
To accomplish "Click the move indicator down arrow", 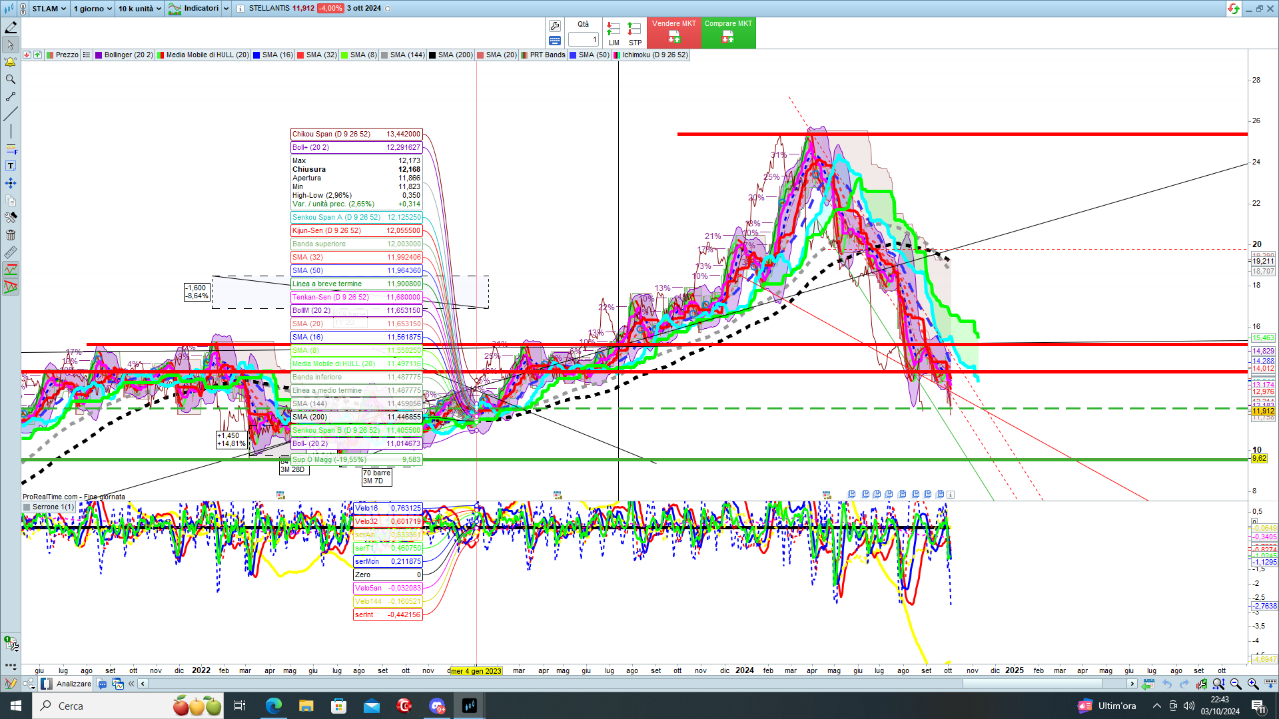I will point(27,55).
